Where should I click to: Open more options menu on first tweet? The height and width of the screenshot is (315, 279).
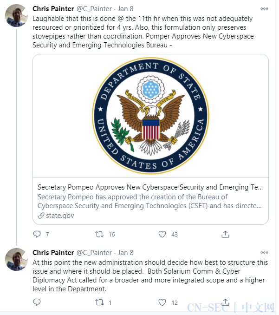point(264,9)
